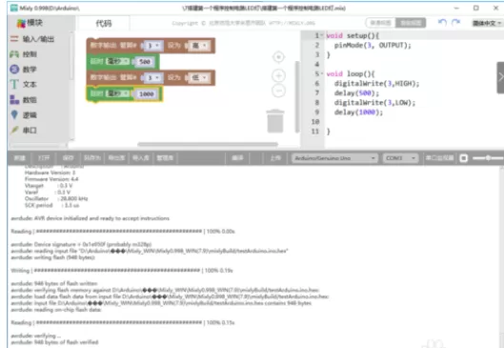Viewport: 504px width, 348px height.
Task: Open the Arduino/Genuino Uno board dropdown
Action: click(x=334, y=158)
